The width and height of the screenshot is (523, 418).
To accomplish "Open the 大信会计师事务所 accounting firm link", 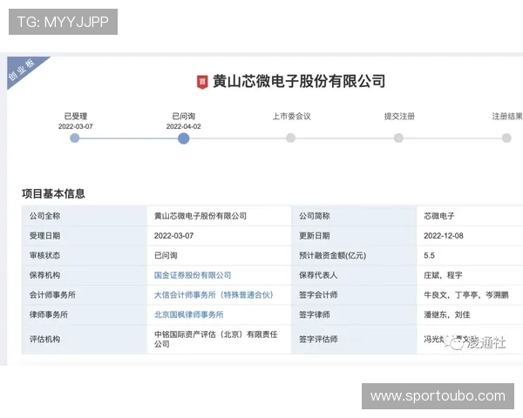I will pyautogui.click(x=214, y=295).
